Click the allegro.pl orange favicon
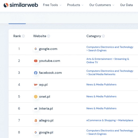The height and width of the screenshot is (138, 138). pyautogui.click(x=36, y=120)
